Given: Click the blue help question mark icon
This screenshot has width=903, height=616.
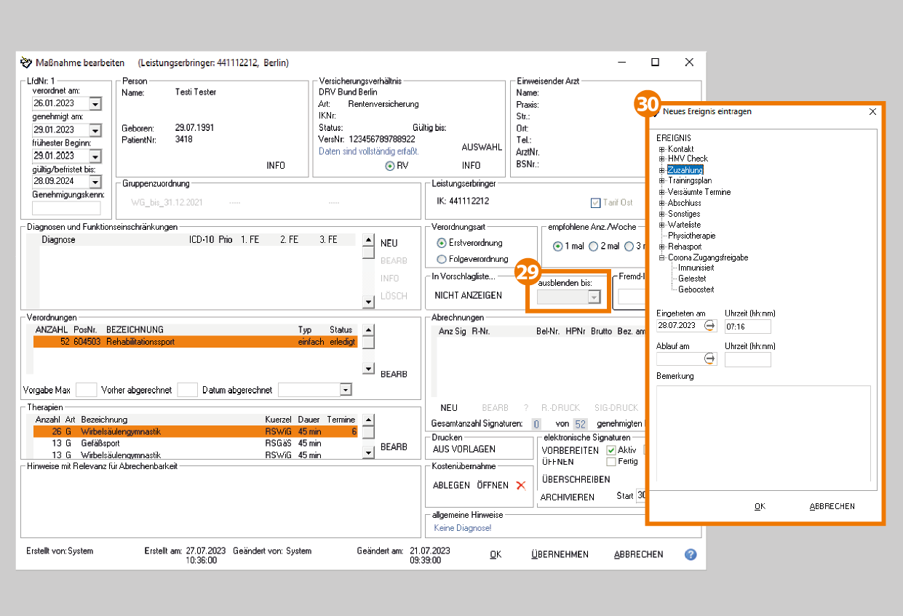Looking at the screenshot, I should tap(691, 554).
